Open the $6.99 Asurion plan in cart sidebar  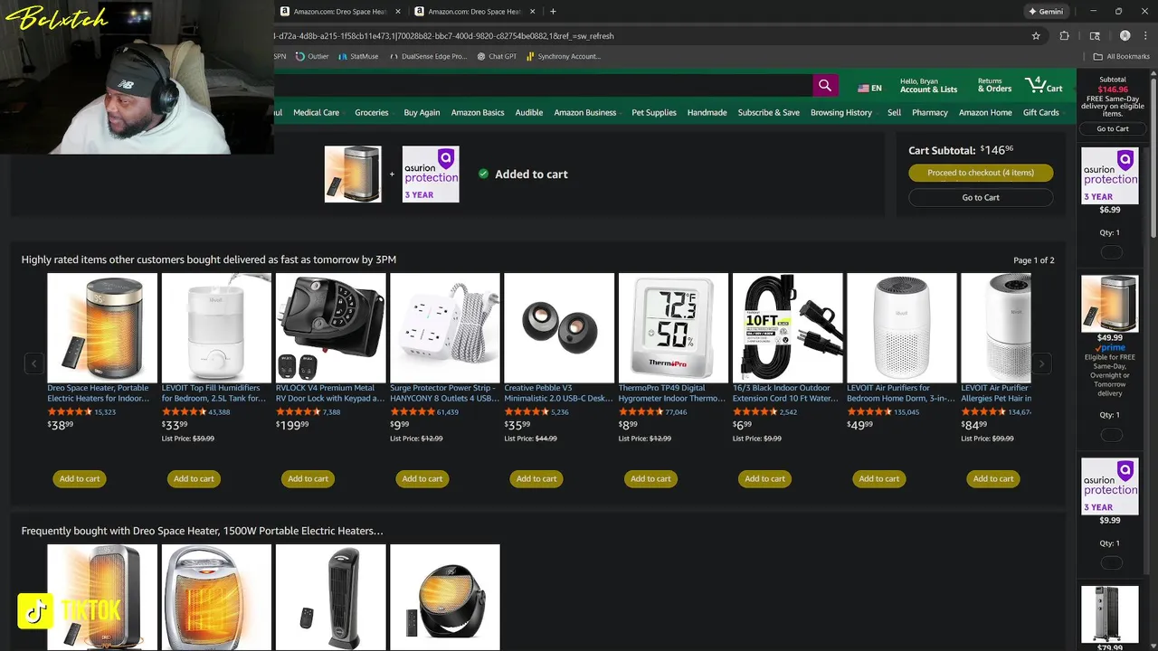tap(1109, 176)
